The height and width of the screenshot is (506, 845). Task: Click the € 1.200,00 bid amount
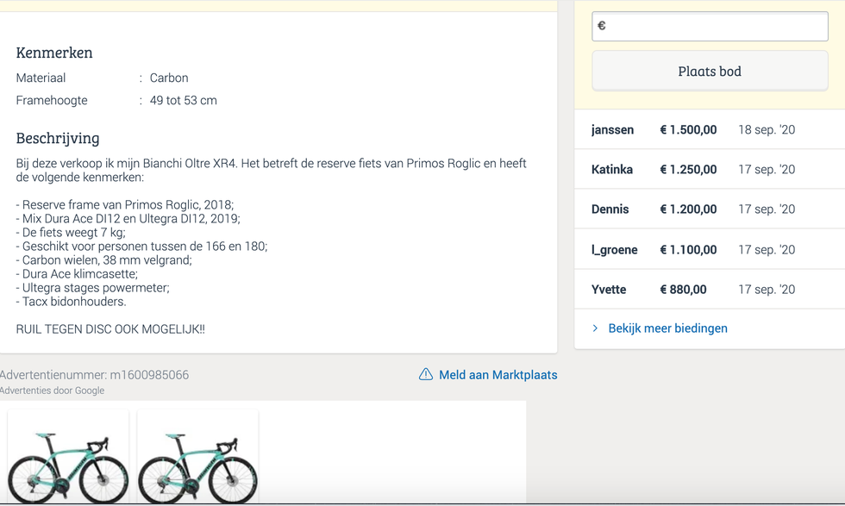pyautogui.click(x=688, y=209)
